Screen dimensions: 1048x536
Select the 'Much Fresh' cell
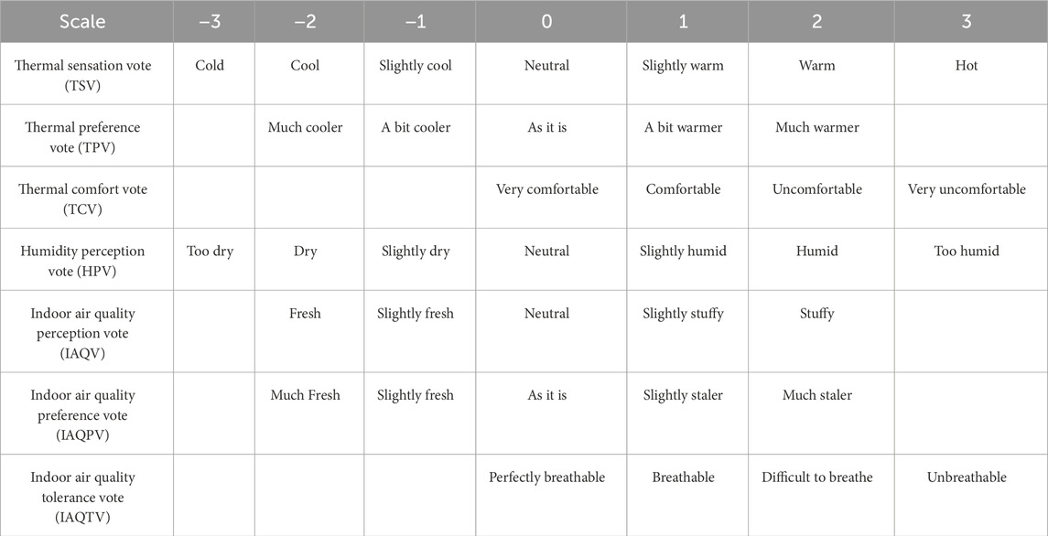305,395
